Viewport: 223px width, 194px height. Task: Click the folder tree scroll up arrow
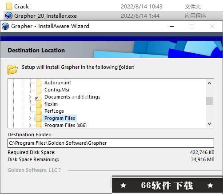[209, 83]
